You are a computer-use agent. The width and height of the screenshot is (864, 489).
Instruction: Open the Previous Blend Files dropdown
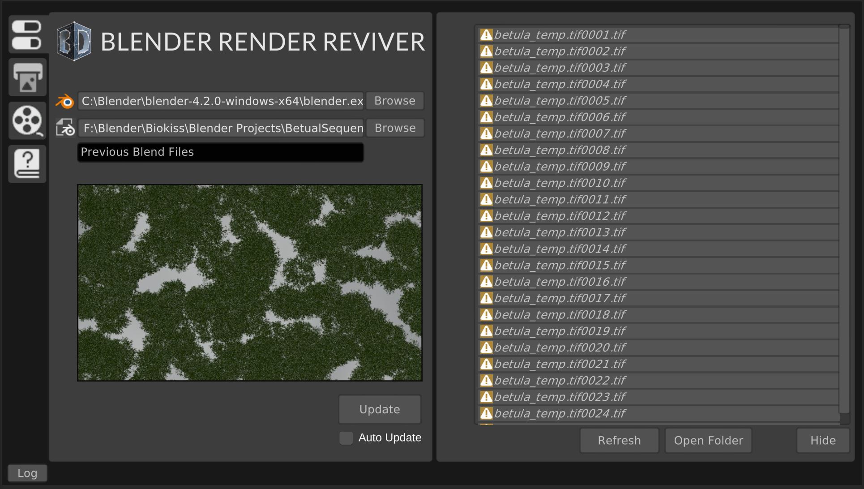click(x=220, y=152)
